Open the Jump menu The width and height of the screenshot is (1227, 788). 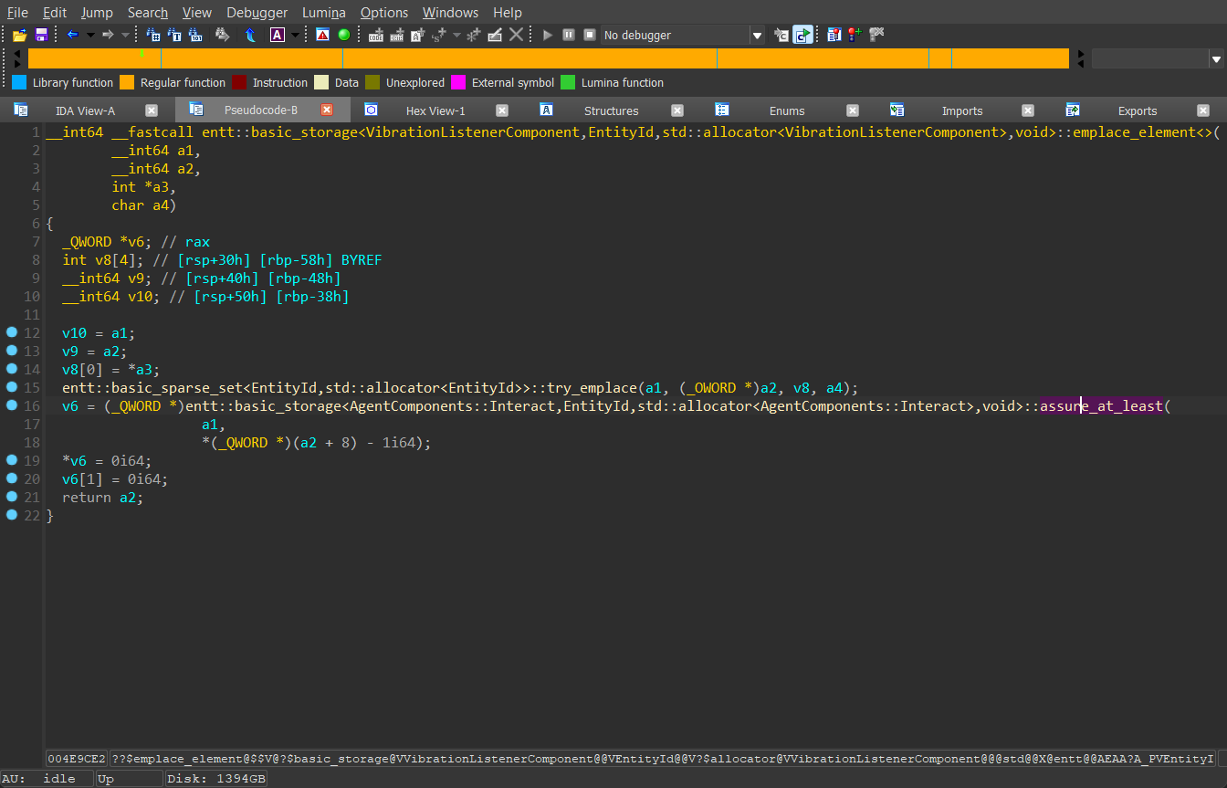97,13
